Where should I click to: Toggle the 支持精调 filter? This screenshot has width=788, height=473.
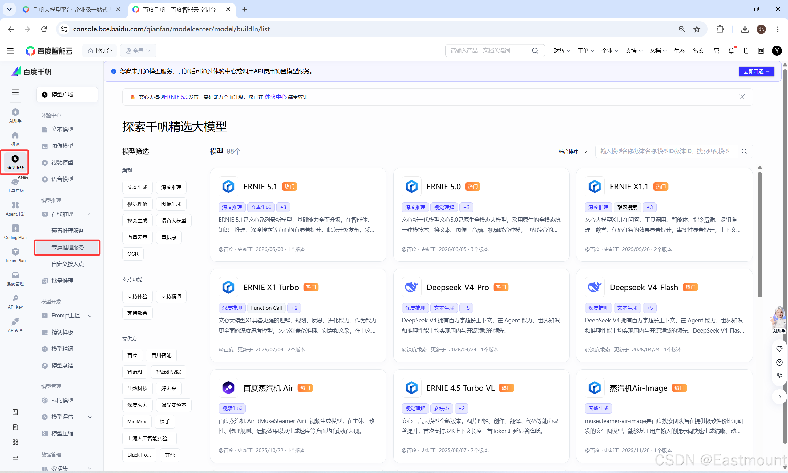[171, 297]
